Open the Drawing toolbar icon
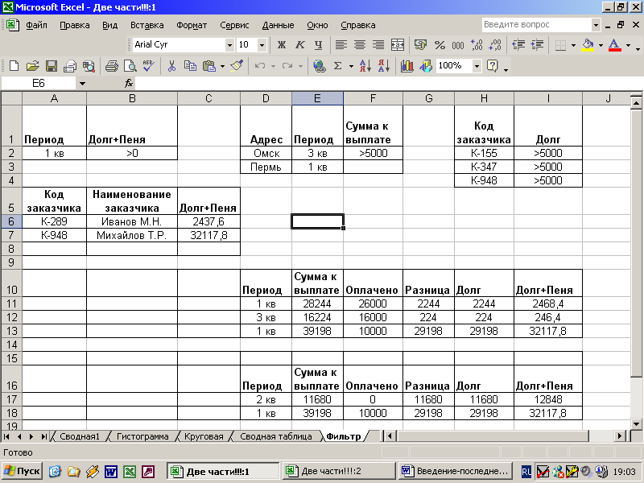 pos(426,66)
